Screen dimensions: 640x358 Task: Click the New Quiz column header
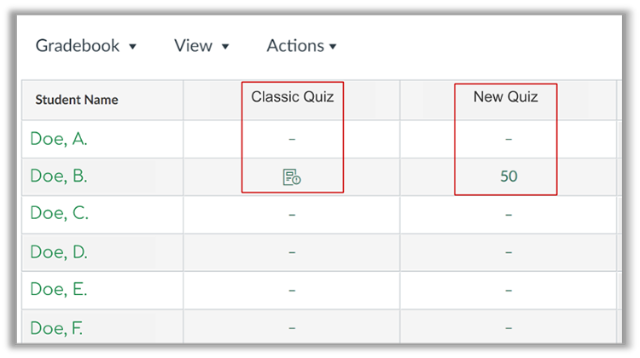(506, 97)
